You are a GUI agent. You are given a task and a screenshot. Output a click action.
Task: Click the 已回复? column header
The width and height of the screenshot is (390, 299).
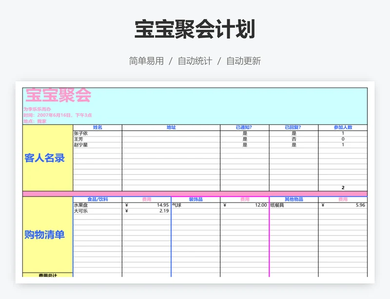click(x=293, y=127)
